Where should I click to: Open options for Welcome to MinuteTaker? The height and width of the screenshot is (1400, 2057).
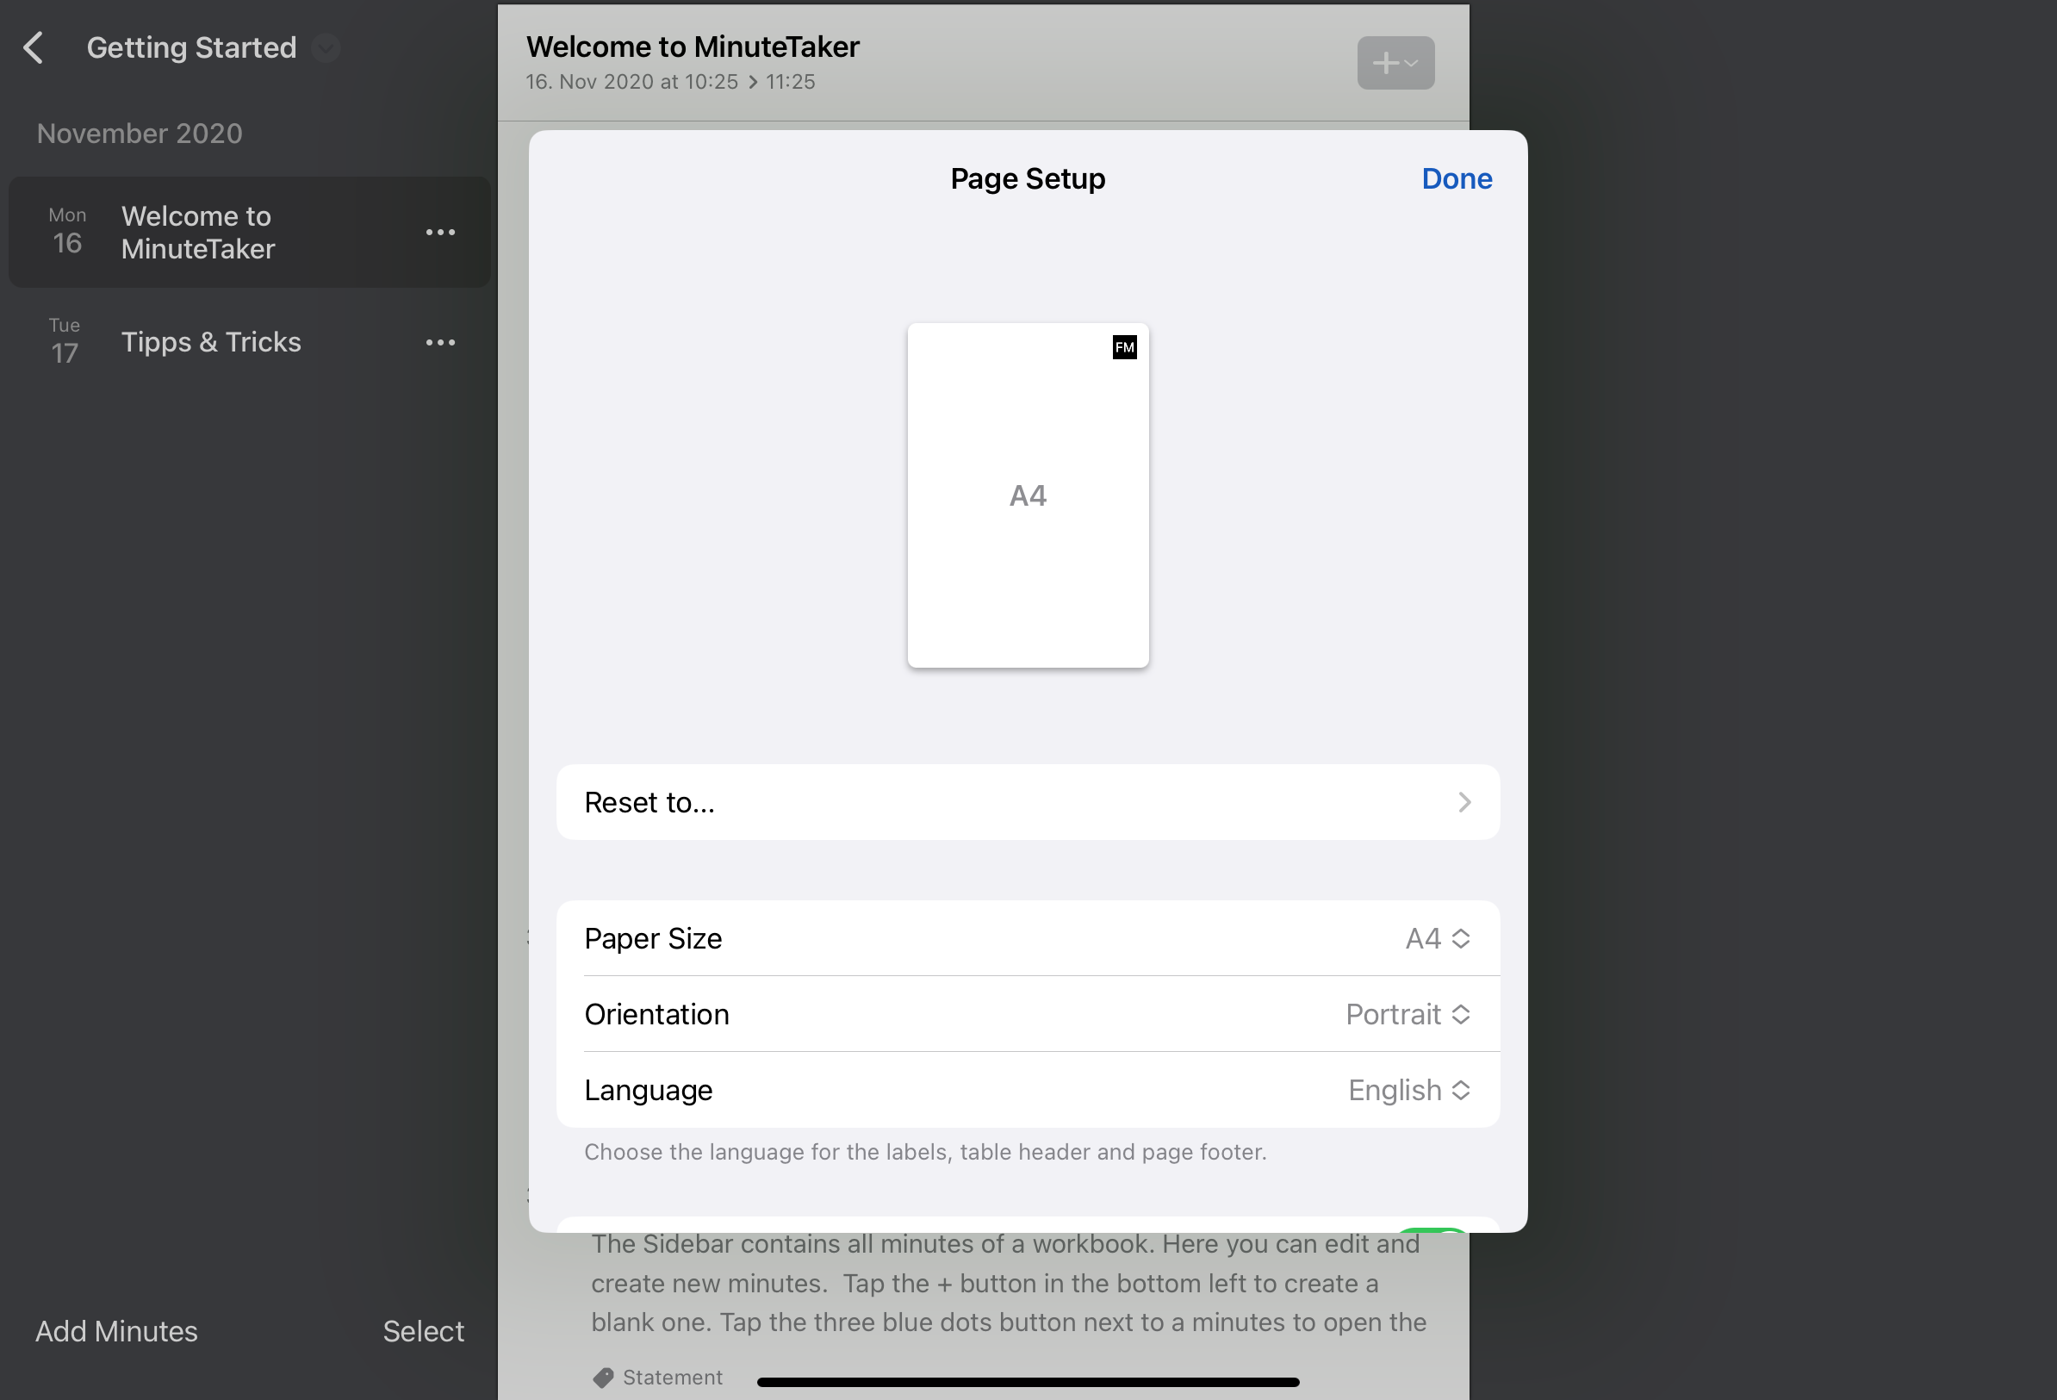[x=441, y=232]
